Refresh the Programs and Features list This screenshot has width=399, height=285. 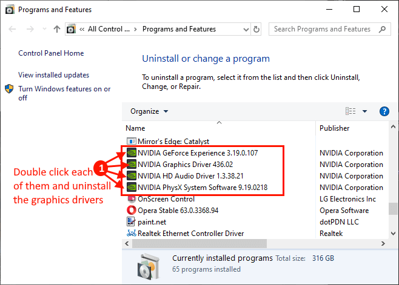(x=256, y=30)
